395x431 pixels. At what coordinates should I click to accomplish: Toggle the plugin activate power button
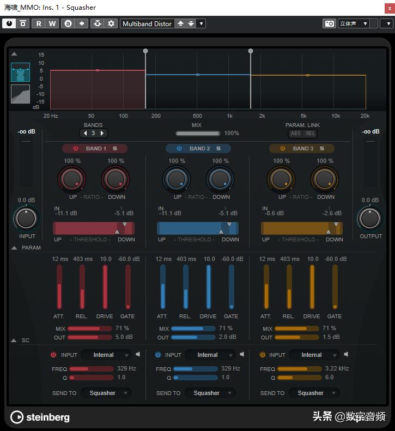[9, 23]
